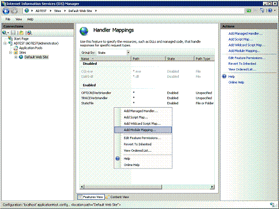Click the Handler Mappings globe icon
Viewport: 279px width, 209px height.
(x=84, y=31)
